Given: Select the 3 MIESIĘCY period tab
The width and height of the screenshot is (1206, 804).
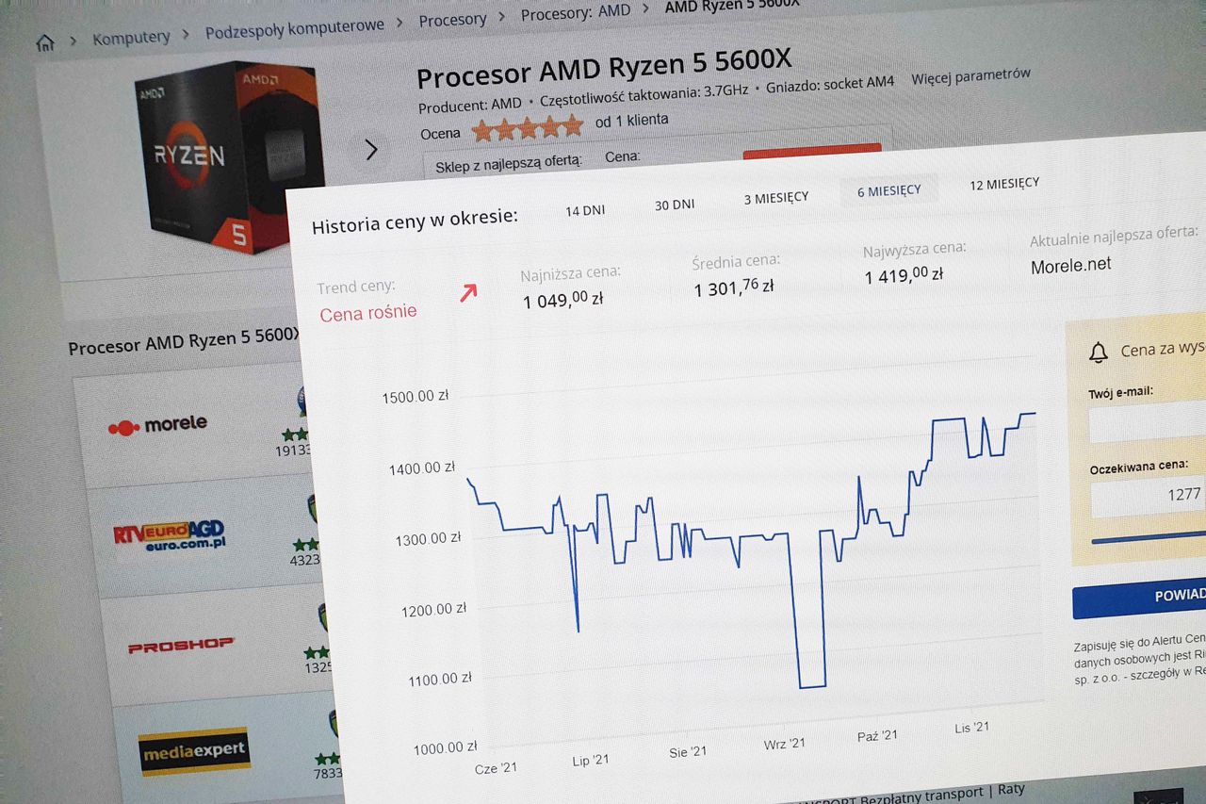Looking at the screenshot, I should click(776, 198).
